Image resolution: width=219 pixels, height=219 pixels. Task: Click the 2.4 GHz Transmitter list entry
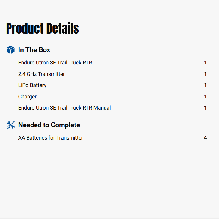[41, 74]
